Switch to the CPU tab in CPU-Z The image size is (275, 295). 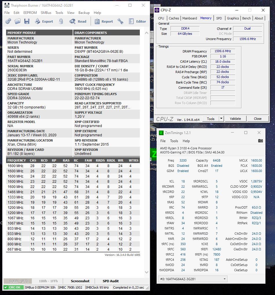click(161, 18)
